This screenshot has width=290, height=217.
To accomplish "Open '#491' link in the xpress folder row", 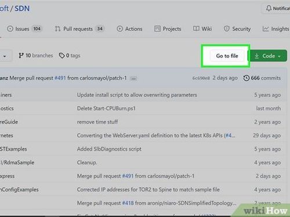I will coord(128,176).
